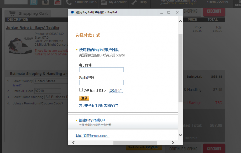Open the YouTube icon link
This screenshot has width=241, height=153.
(x=58, y=3)
